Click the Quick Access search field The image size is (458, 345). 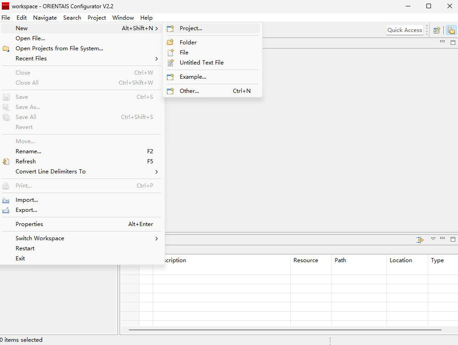[x=404, y=30]
